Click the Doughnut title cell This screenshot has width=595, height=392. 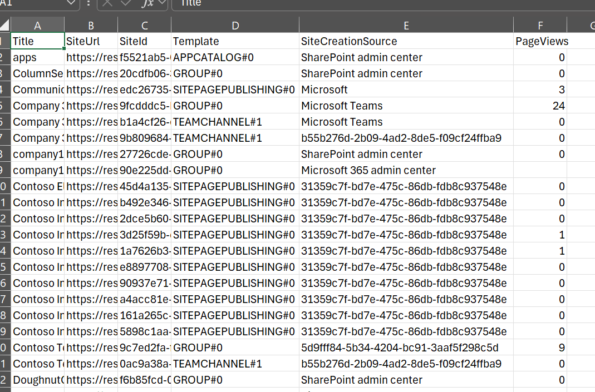[x=37, y=380]
